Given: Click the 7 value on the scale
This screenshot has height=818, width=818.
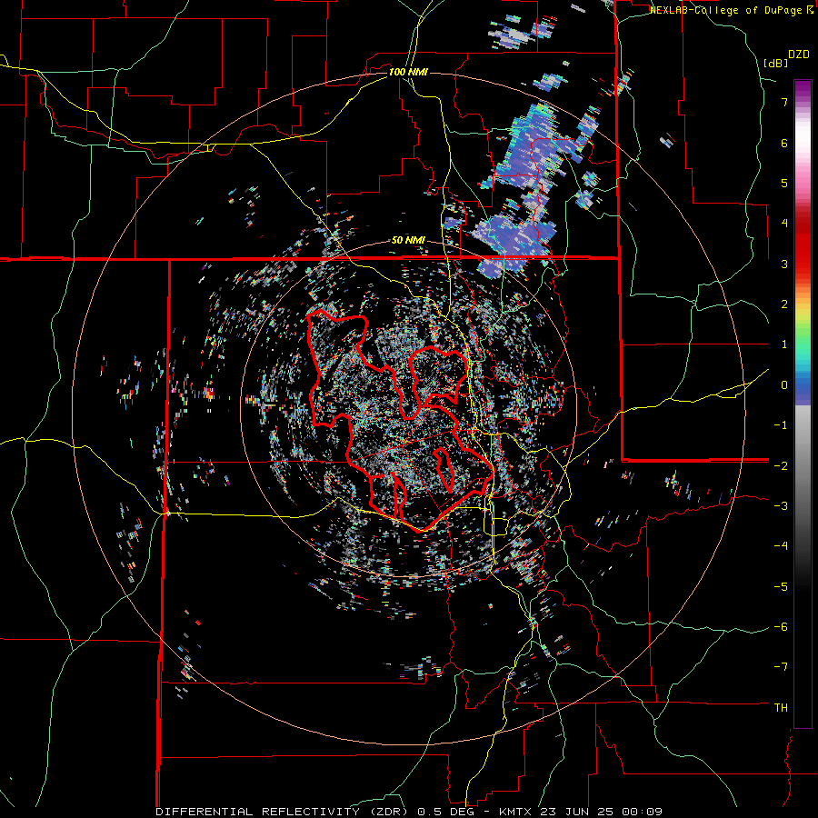Looking at the screenshot, I should point(784,102).
